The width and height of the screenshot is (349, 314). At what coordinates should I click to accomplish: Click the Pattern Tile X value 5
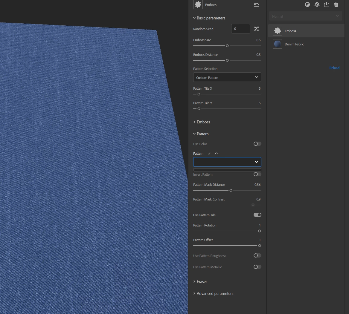pyautogui.click(x=260, y=88)
